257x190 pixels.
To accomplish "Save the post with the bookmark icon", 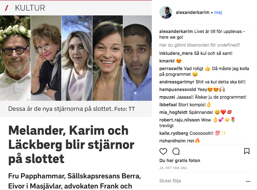I will coord(247,151).
